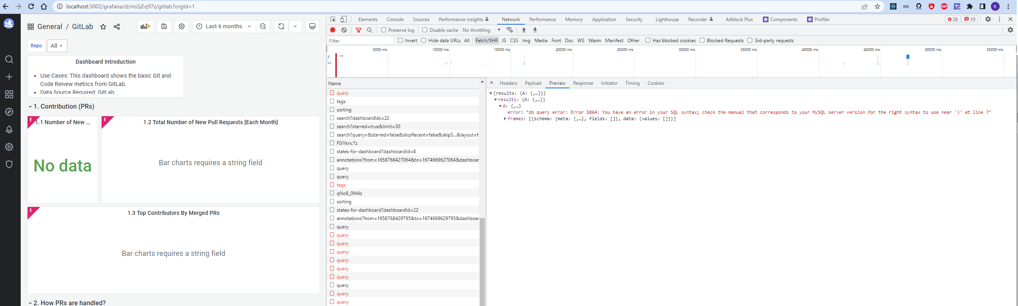
Task: Open network search magnifier
Action: click(x=370, y=30)
